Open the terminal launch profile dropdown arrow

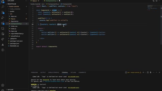coord(145,73)
